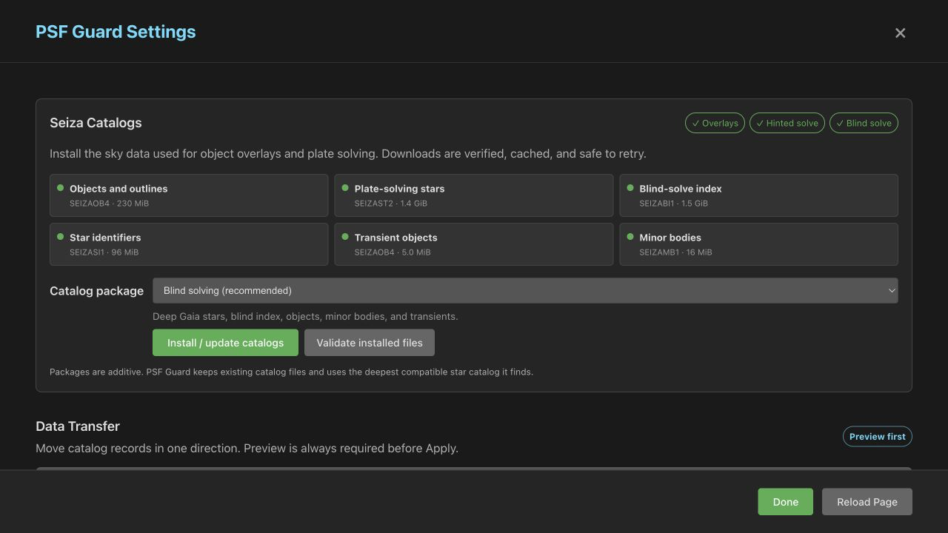Click green dot beside Star identifiers
Image resolution: width=948 pixels, height=533 pixels.
pos(60,237)
